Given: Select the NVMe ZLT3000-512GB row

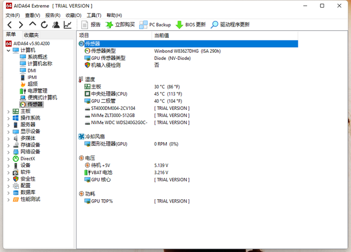Looking at the screenshot, I should 188,115.
